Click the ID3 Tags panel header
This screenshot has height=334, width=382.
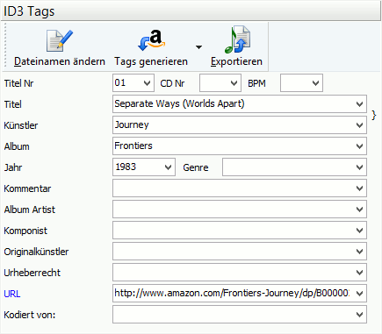(x=191, y=11)
